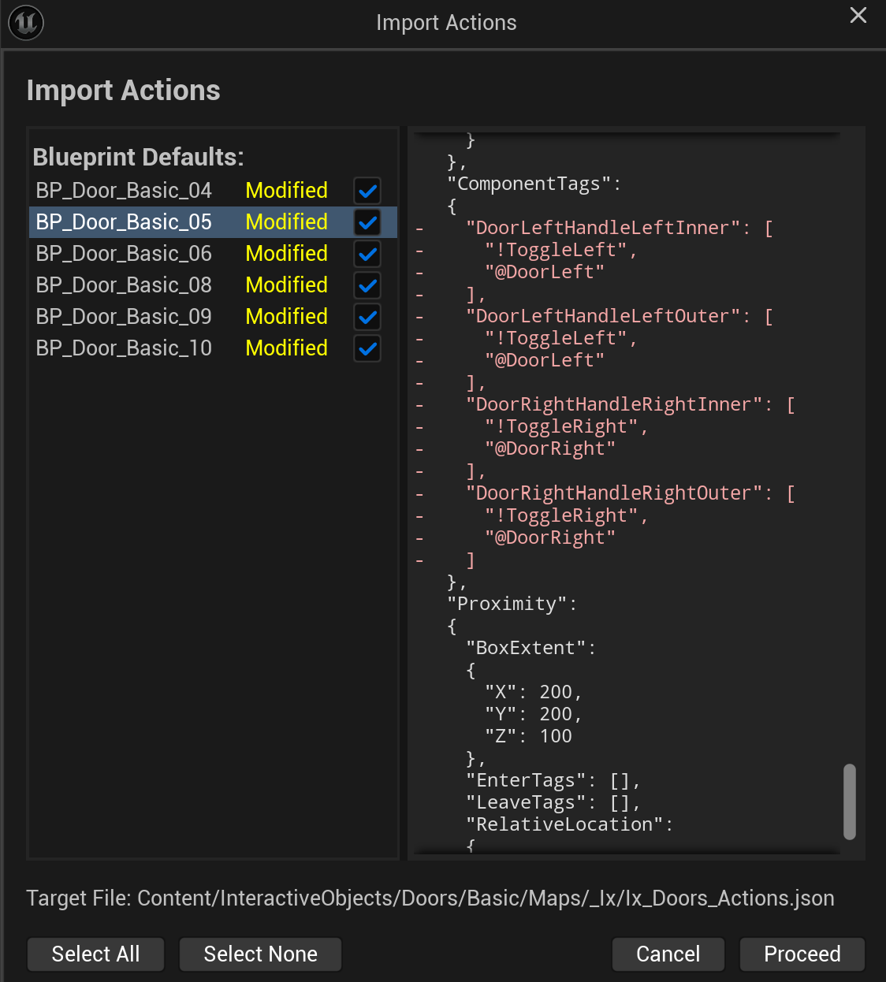The height and width of the screenshot is (982, 886).
Task: Click the diff panel vertical scrollbar thumb
Action: [849, 802]
